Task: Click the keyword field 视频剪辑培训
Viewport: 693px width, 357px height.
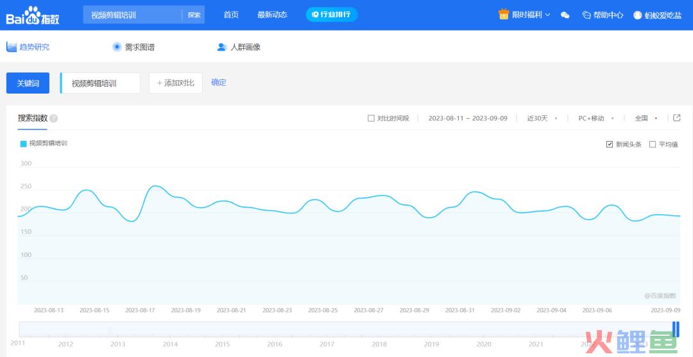Action: point(100,83)
